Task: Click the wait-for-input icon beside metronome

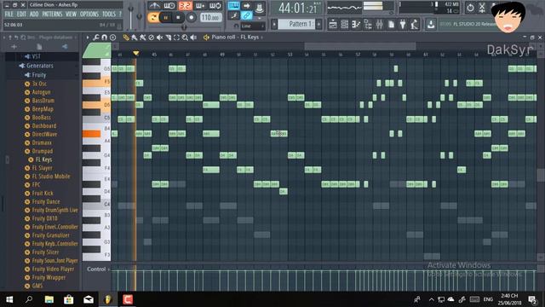Action: coord(169,6)
